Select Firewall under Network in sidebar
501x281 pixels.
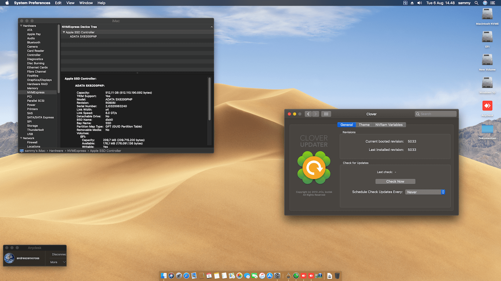[32, 142]
